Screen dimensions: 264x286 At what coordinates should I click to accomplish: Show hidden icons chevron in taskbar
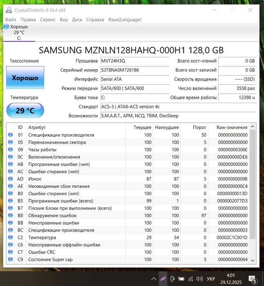(154, 279)
